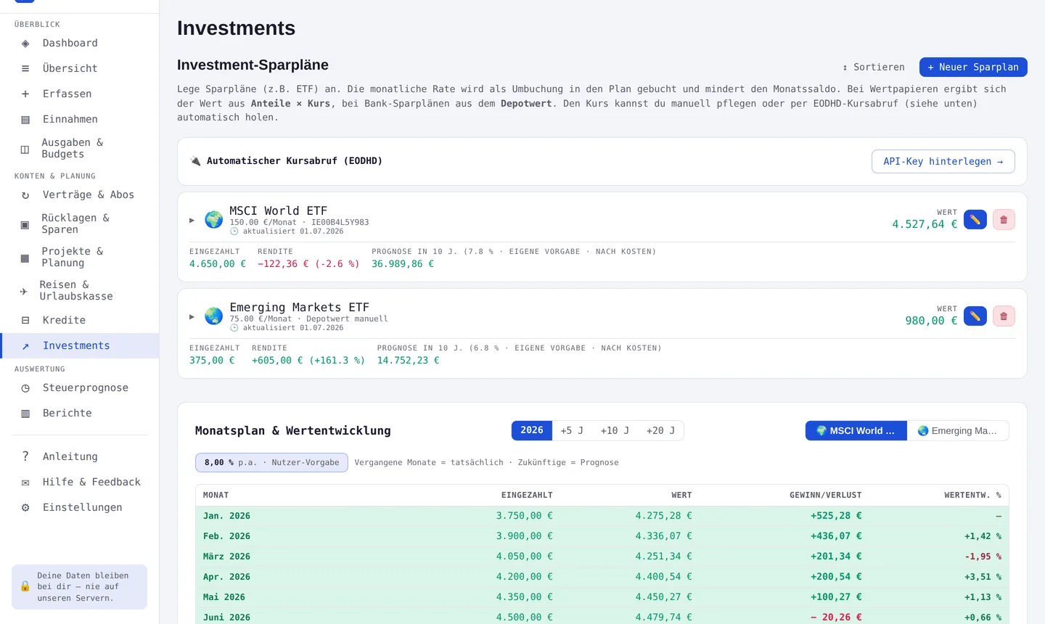Click the 4.527,64 € MSCI World value
Image resolution: width=1045 pixels, height=624 pixels.
tap(925, 224)
